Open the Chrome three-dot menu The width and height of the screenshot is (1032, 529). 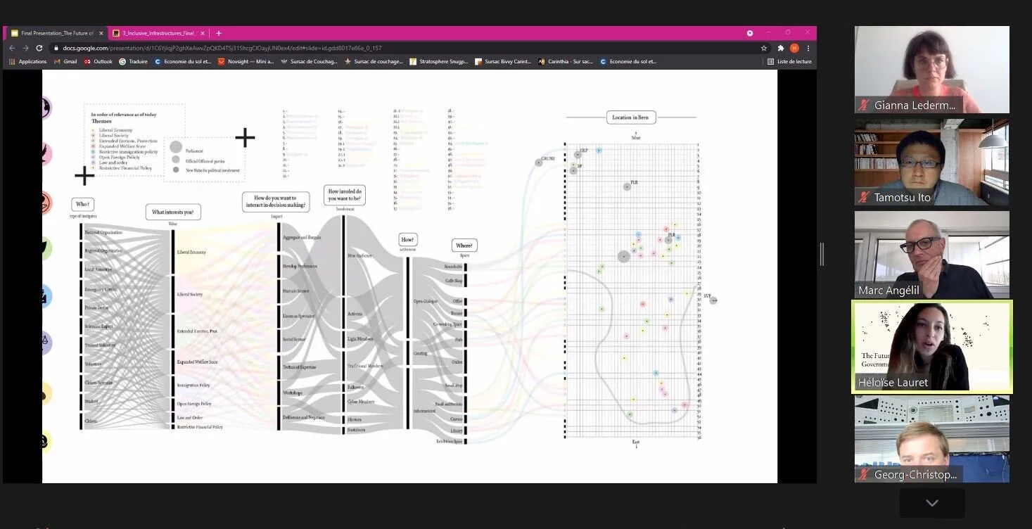coord(808,48)
